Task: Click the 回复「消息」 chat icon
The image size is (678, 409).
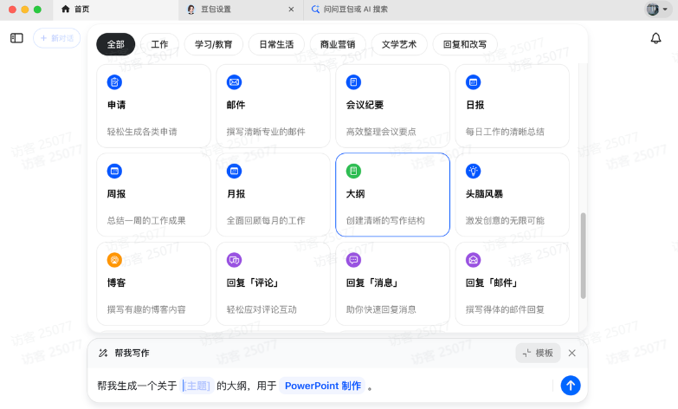Action: point(353,260)
